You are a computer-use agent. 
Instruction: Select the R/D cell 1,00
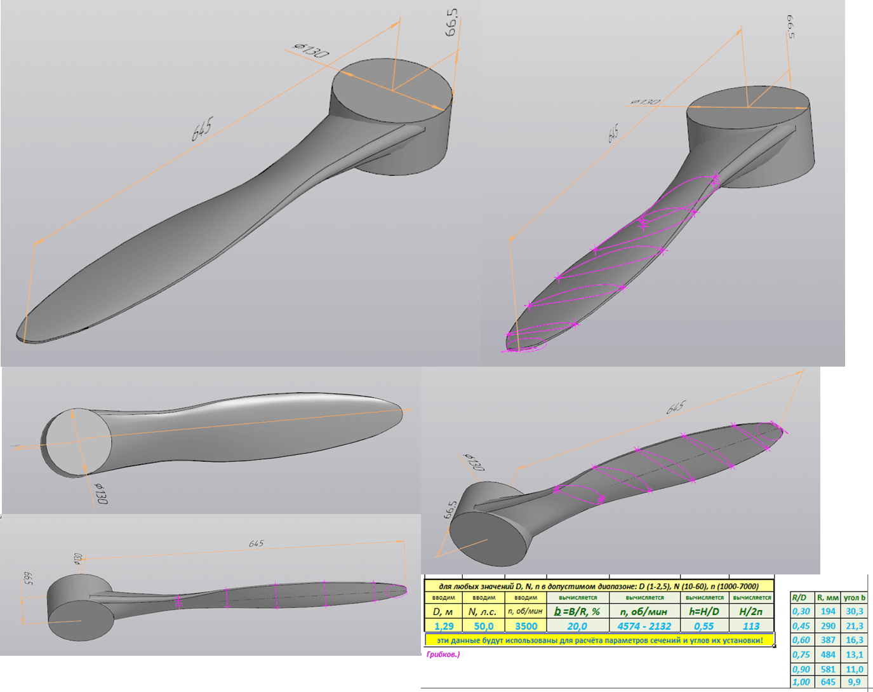point(802,682)
